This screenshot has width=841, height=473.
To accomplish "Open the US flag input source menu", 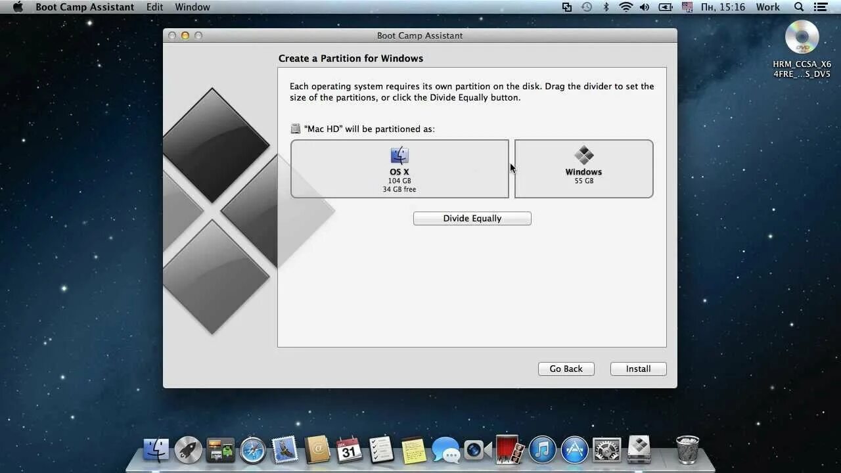I will (687, 7).
